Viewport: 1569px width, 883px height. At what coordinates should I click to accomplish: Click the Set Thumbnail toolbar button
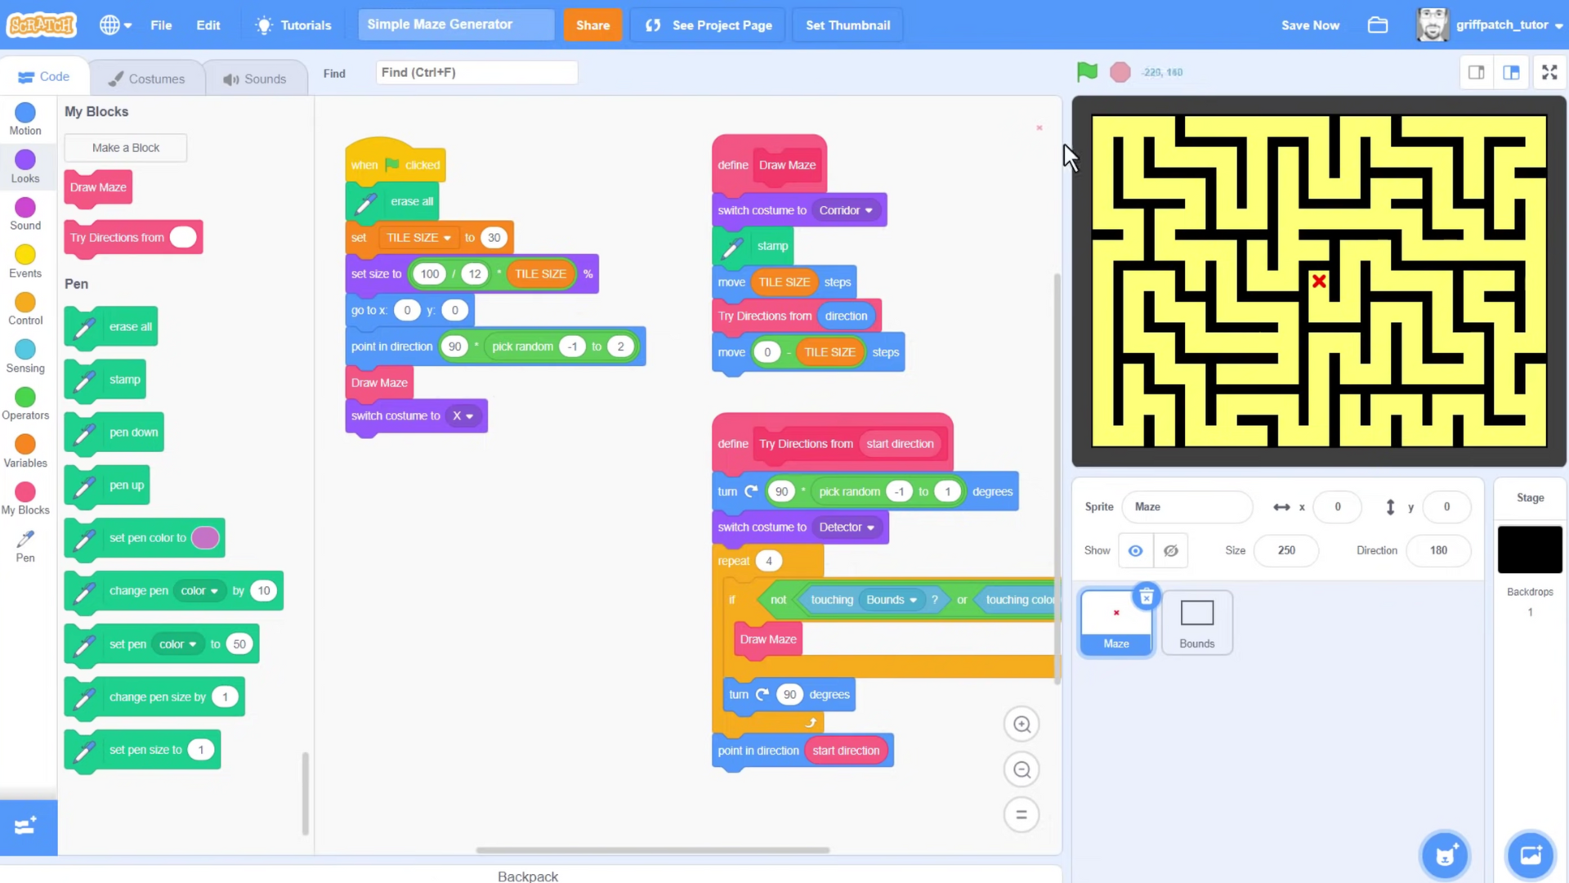click(847, 25)
